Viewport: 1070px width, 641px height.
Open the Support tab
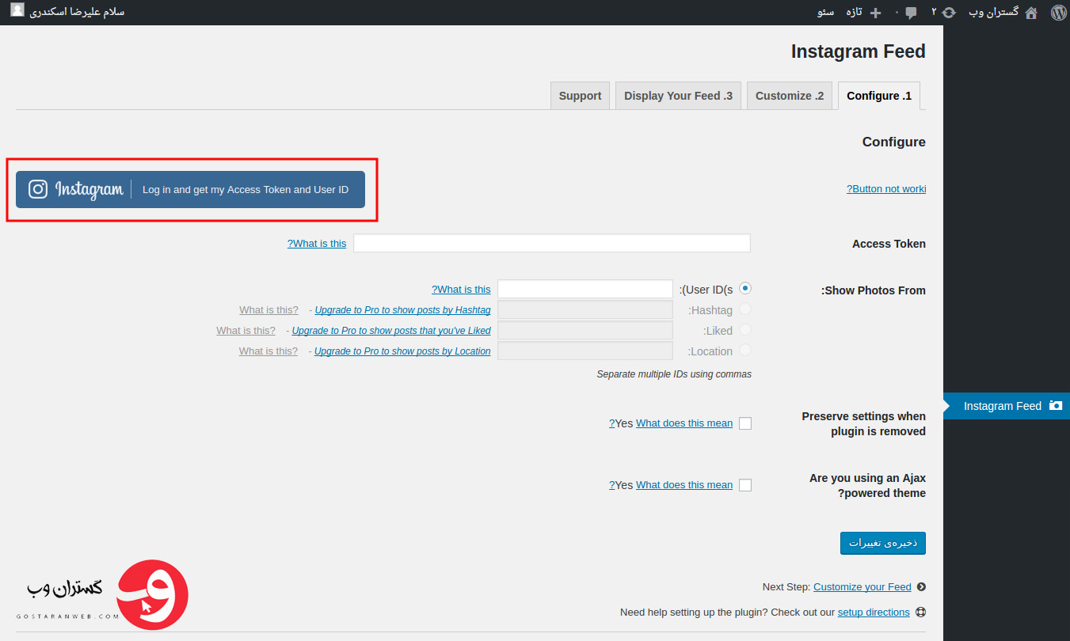click(581, 96)
